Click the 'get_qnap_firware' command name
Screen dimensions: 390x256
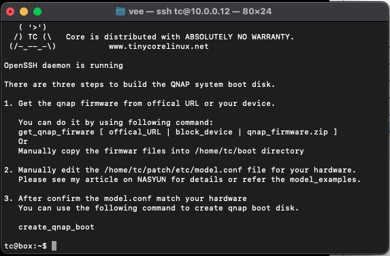[56, 132]
